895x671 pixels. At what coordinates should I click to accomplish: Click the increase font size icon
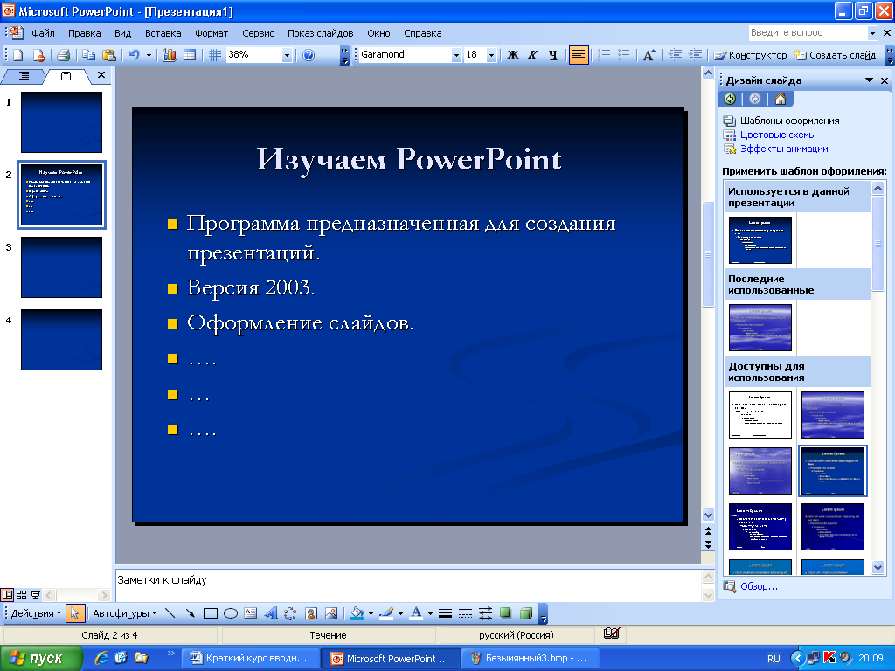pos(649,55)
